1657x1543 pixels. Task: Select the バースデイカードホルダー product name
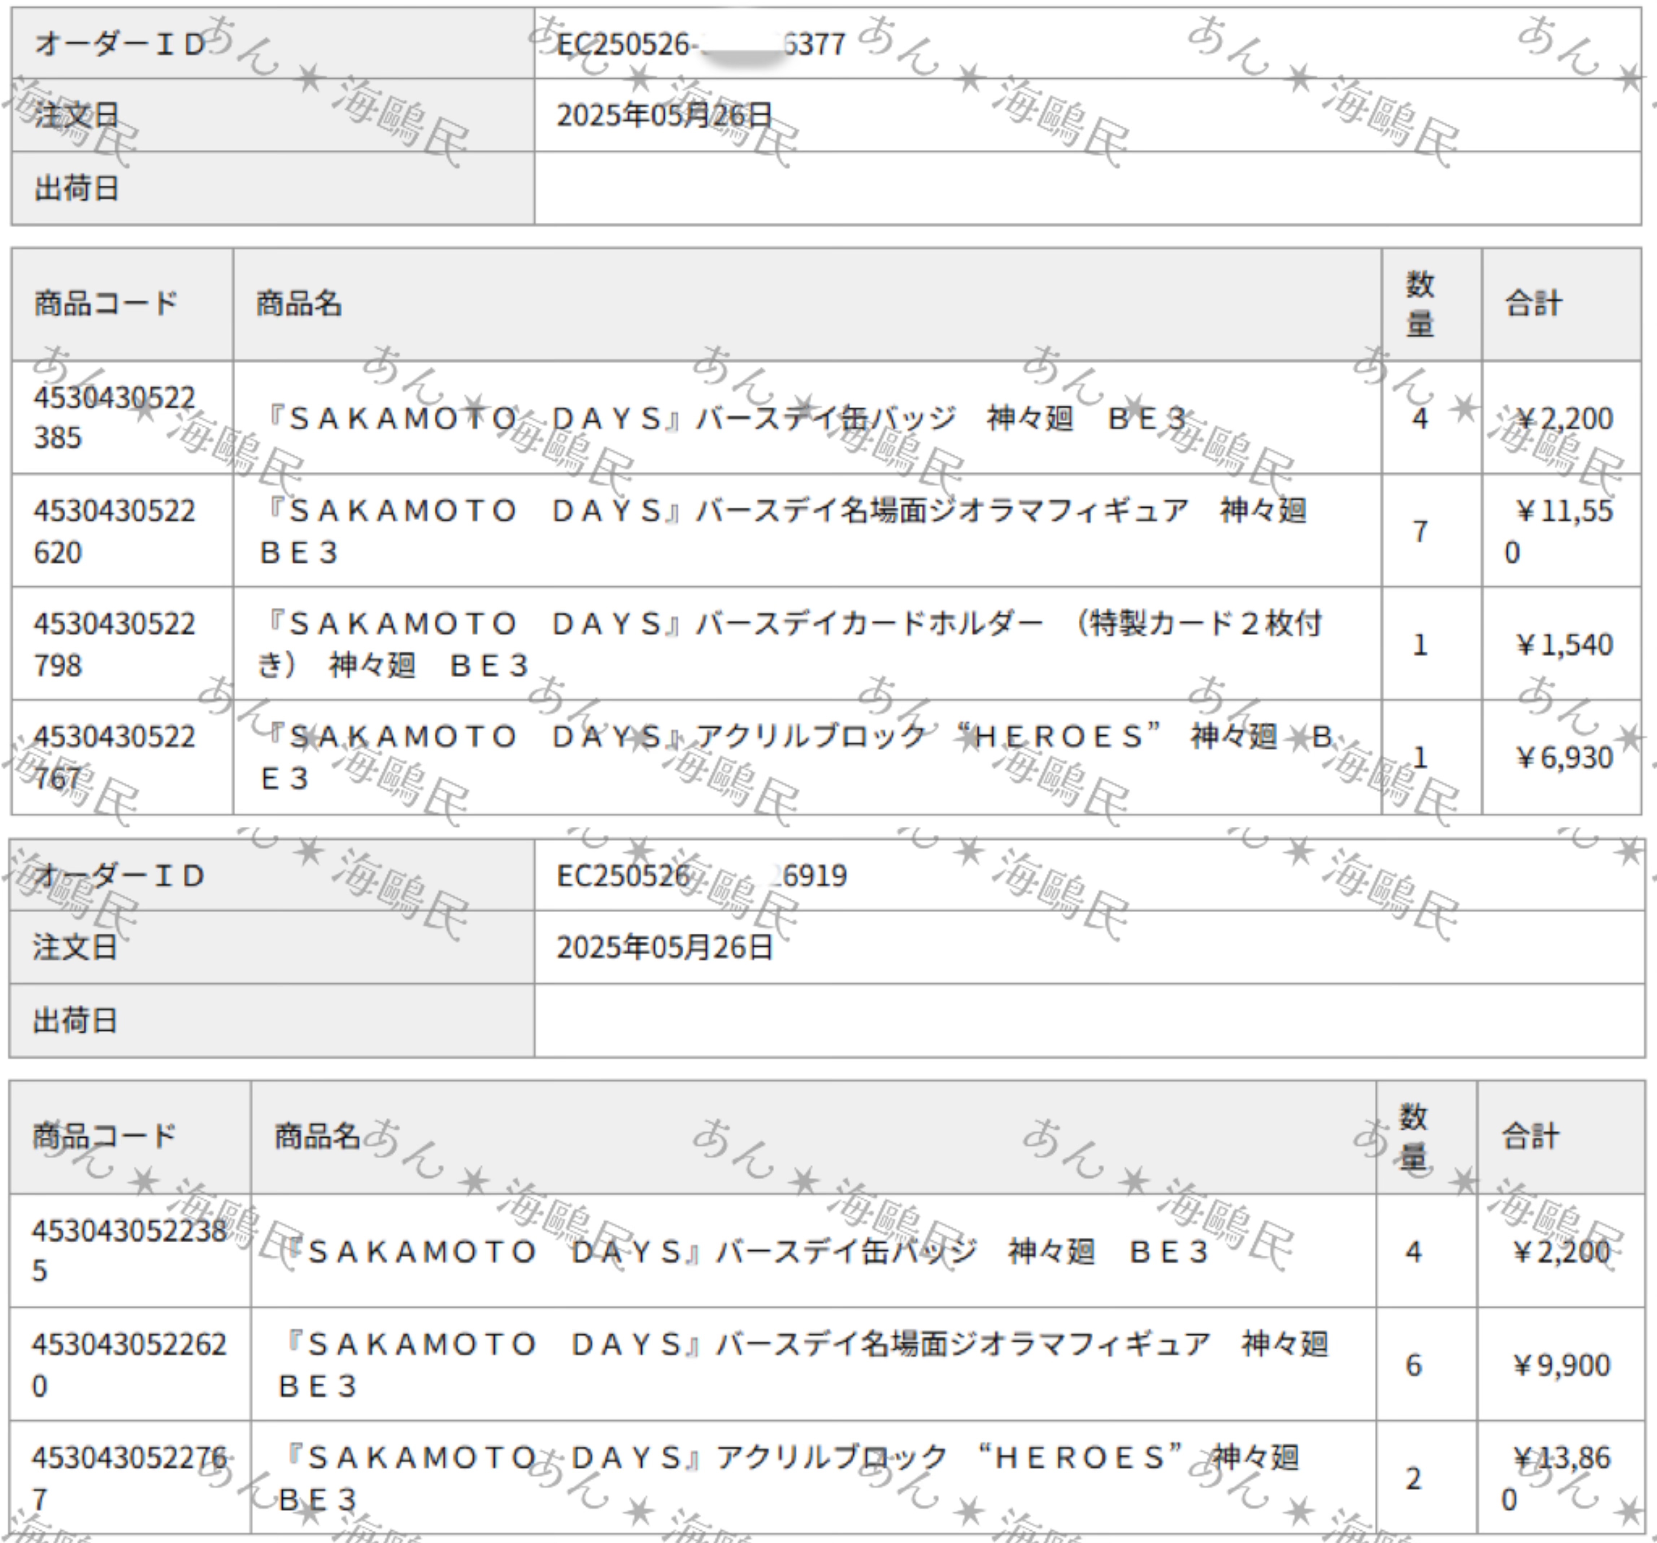pos(790,644)
